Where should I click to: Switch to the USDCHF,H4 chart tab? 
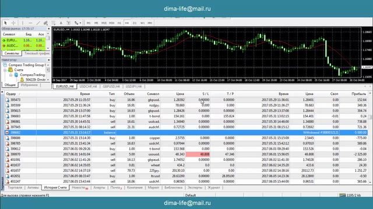coord(88,87)
